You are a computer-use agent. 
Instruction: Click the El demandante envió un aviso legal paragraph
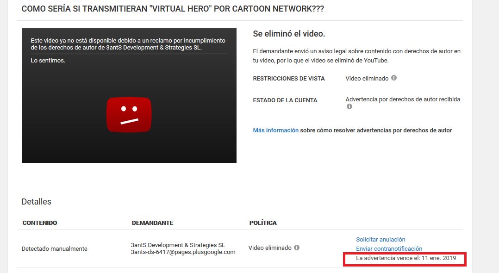tap(356, 56)
